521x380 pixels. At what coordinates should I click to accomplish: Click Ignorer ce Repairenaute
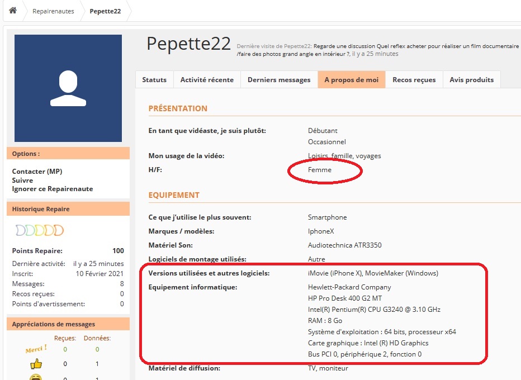coord(53,189)
